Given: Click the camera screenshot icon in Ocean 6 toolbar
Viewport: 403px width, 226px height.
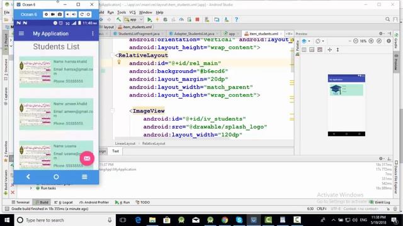Looking at the screenshot, I should 60,14.
